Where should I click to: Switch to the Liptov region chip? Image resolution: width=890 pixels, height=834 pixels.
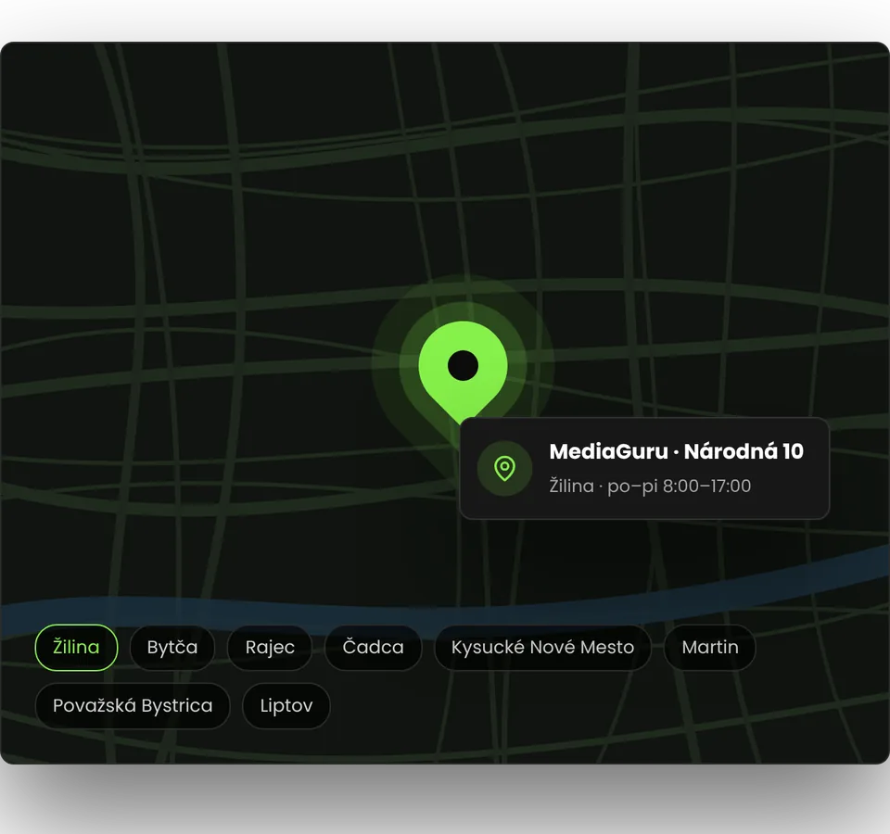(x=286, y=706)
